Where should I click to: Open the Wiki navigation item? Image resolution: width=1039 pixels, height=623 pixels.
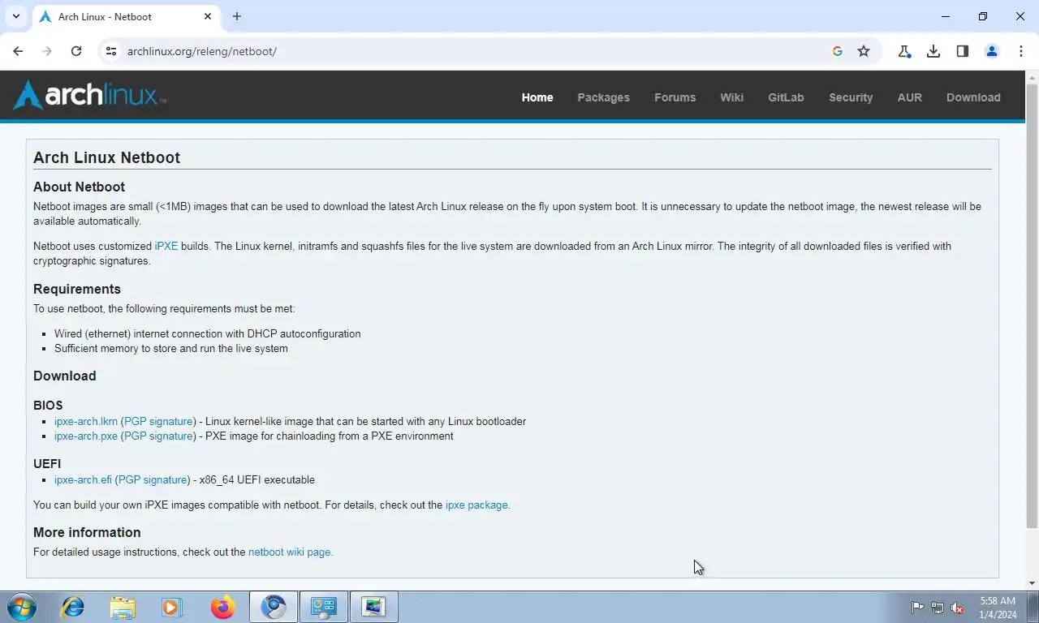pos(731,97)
